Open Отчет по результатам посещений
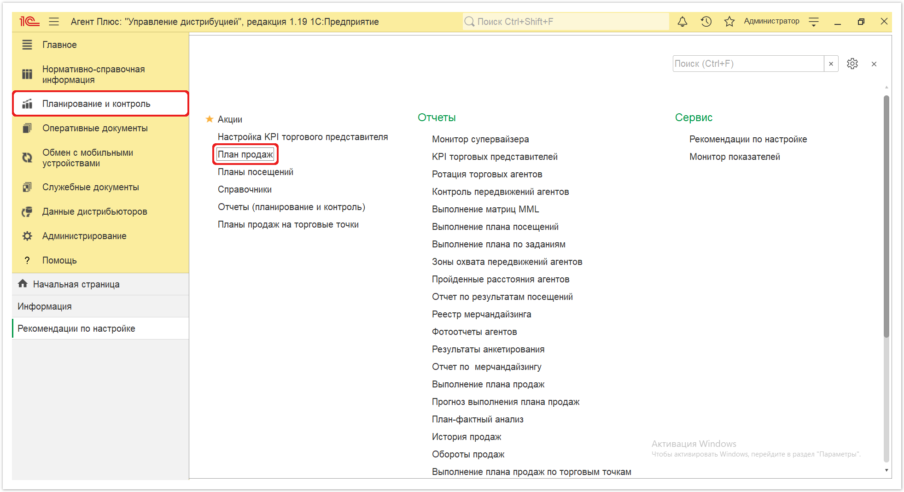Screen dimensions: 904x492 coord(502,297)
